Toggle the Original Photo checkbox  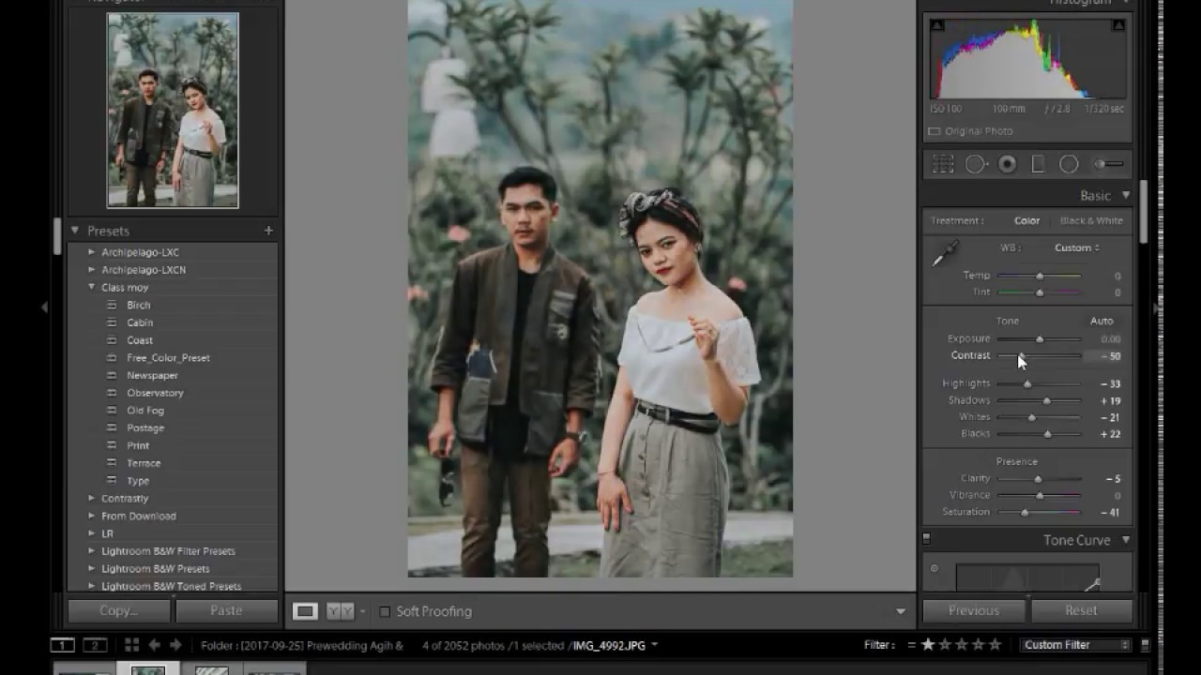click(x=935, y=131)
